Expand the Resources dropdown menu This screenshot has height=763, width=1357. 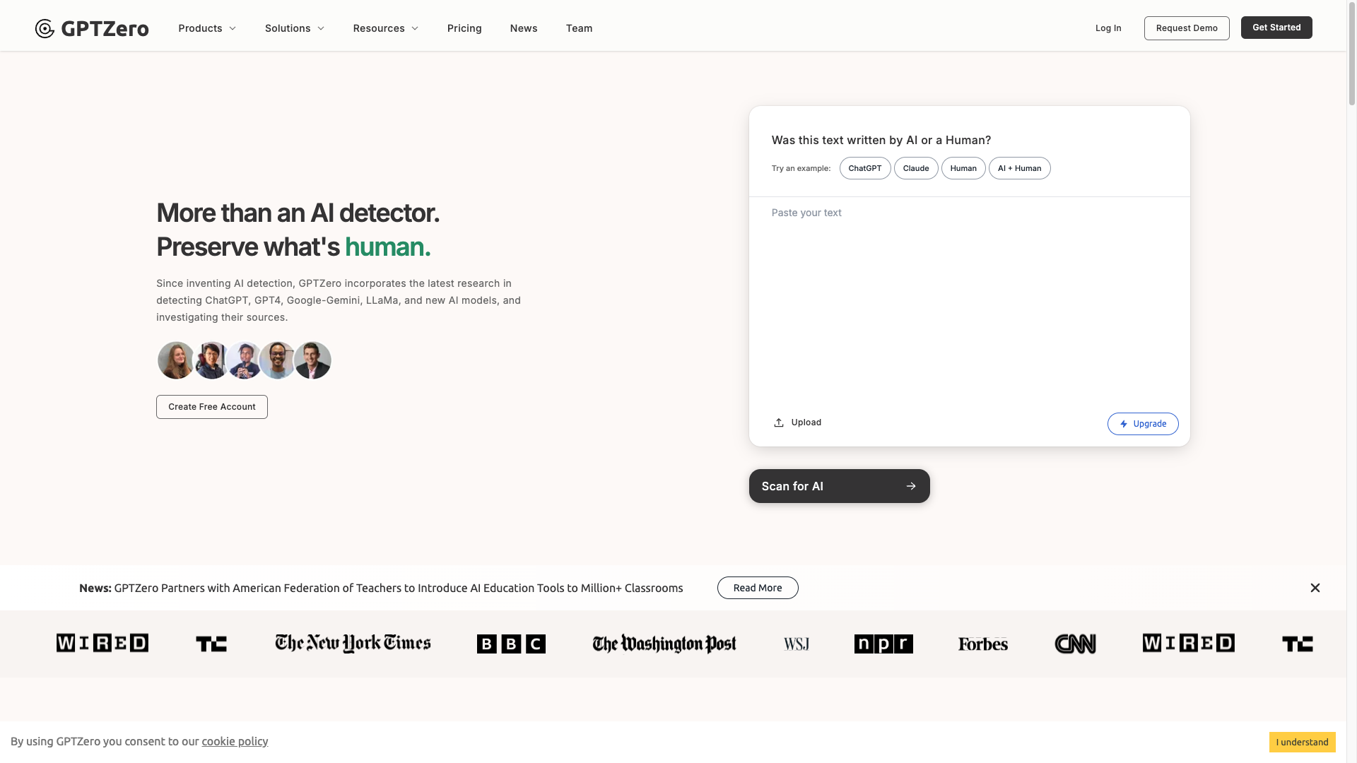click(386, 28)
